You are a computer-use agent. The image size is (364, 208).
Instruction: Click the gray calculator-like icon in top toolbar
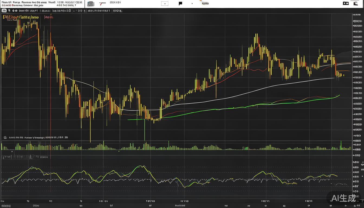pos(91,4)
